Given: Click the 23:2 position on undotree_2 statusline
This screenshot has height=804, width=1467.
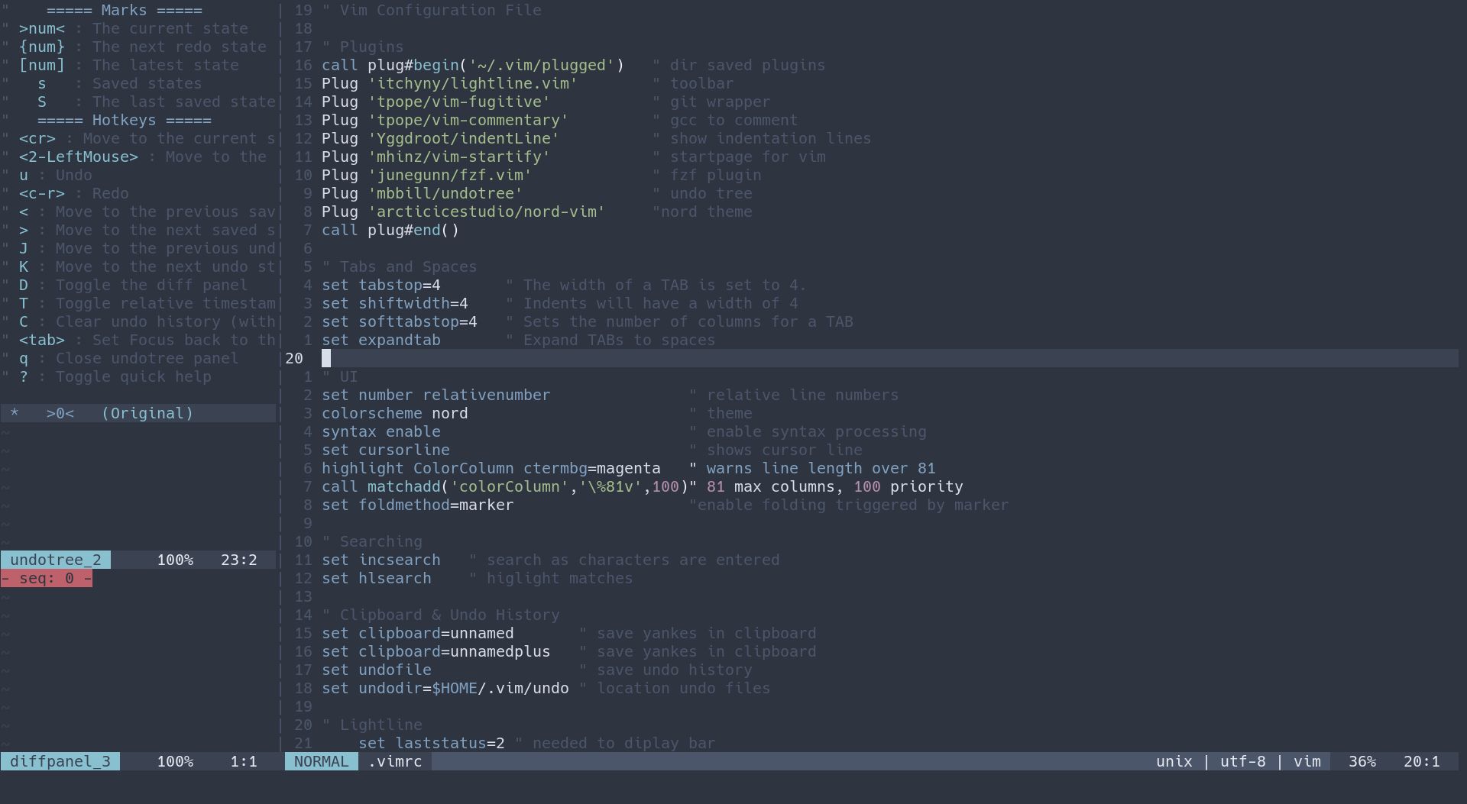Looking at the screenshot, I should [238, 560].
